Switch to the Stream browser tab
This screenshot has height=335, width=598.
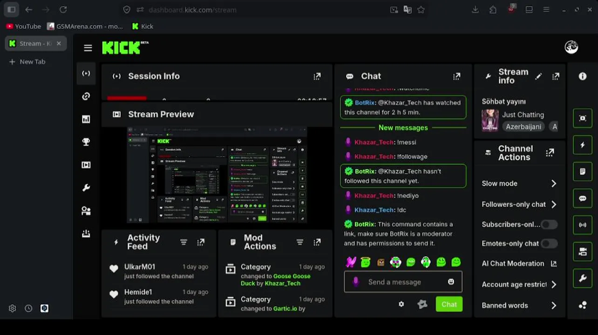click(35, 43)
